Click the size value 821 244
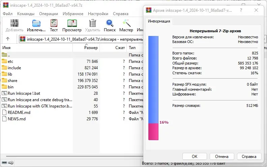267x167 pixels. 91,68
